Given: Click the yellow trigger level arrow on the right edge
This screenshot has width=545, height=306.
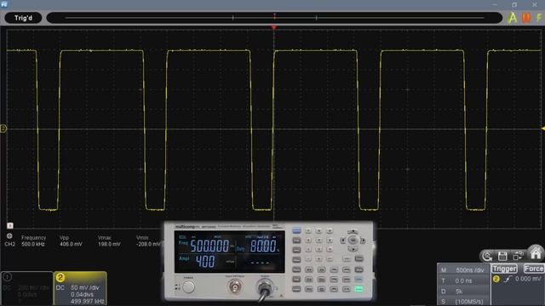Looking at the screenshot, I should [543, 128].
